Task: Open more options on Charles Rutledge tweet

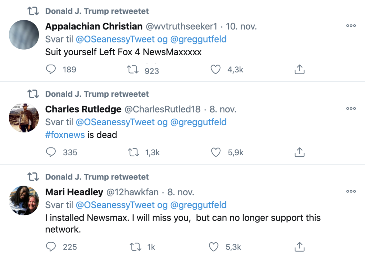Action: [x=351, y=109]
